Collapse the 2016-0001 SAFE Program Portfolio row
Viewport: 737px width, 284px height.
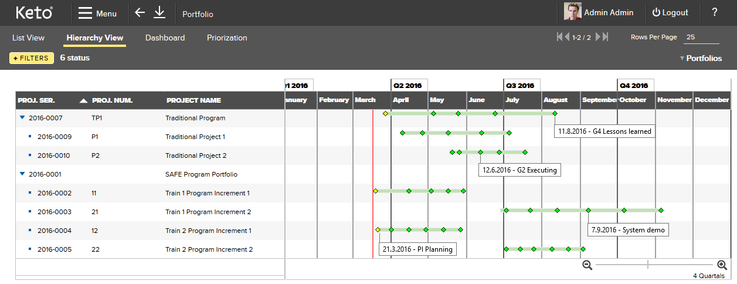(x=22, y=174)
